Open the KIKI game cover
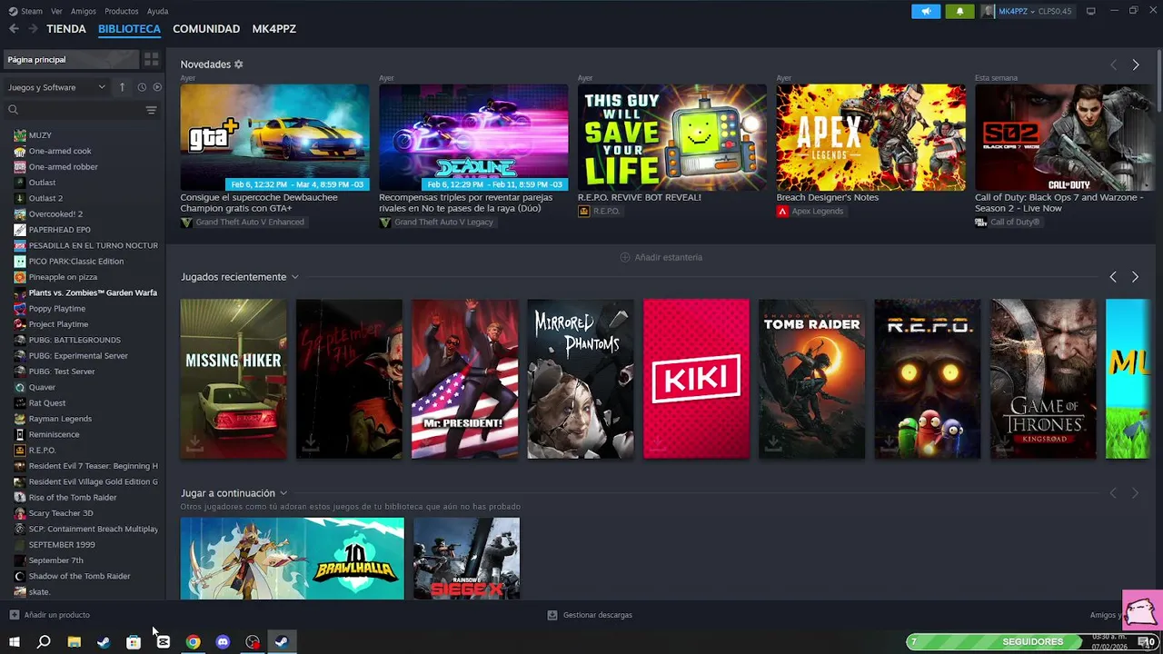Screen dimensions: 1163x654 coord(696,379)
